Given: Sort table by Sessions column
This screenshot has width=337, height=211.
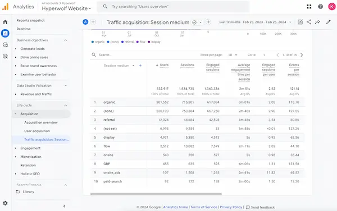Looking at the screenshot, I should click(x=187, y=65).
